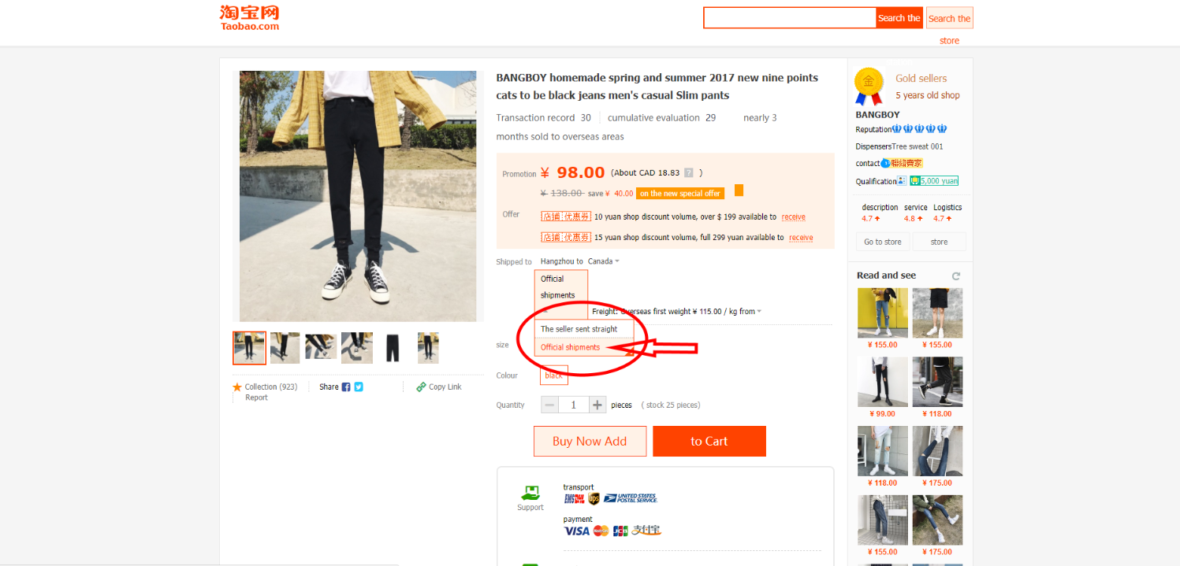The width and height of the screenshot is (1180, 566).
Task: Click the price question mark help icon
Action: [688, 173]
